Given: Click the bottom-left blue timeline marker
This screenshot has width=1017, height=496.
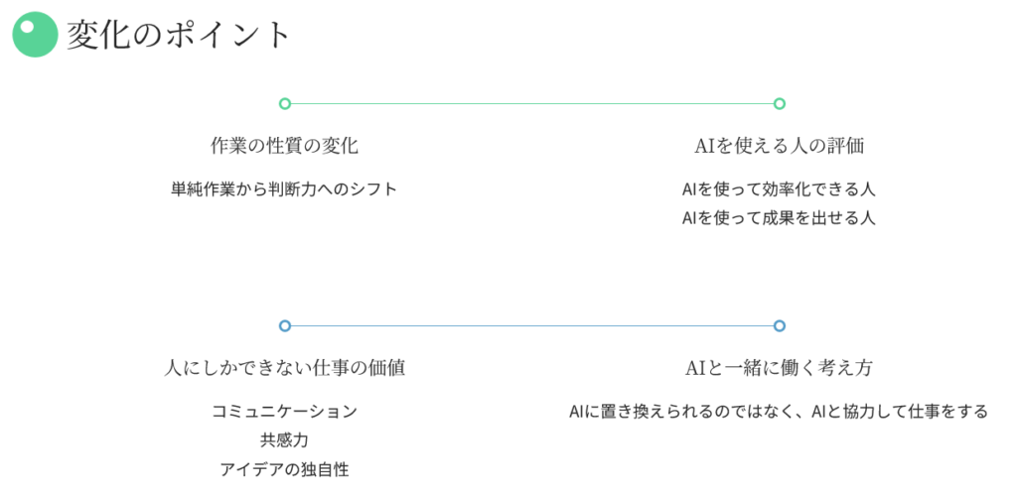Looking at the screenshot, I should tap(285, 325).
